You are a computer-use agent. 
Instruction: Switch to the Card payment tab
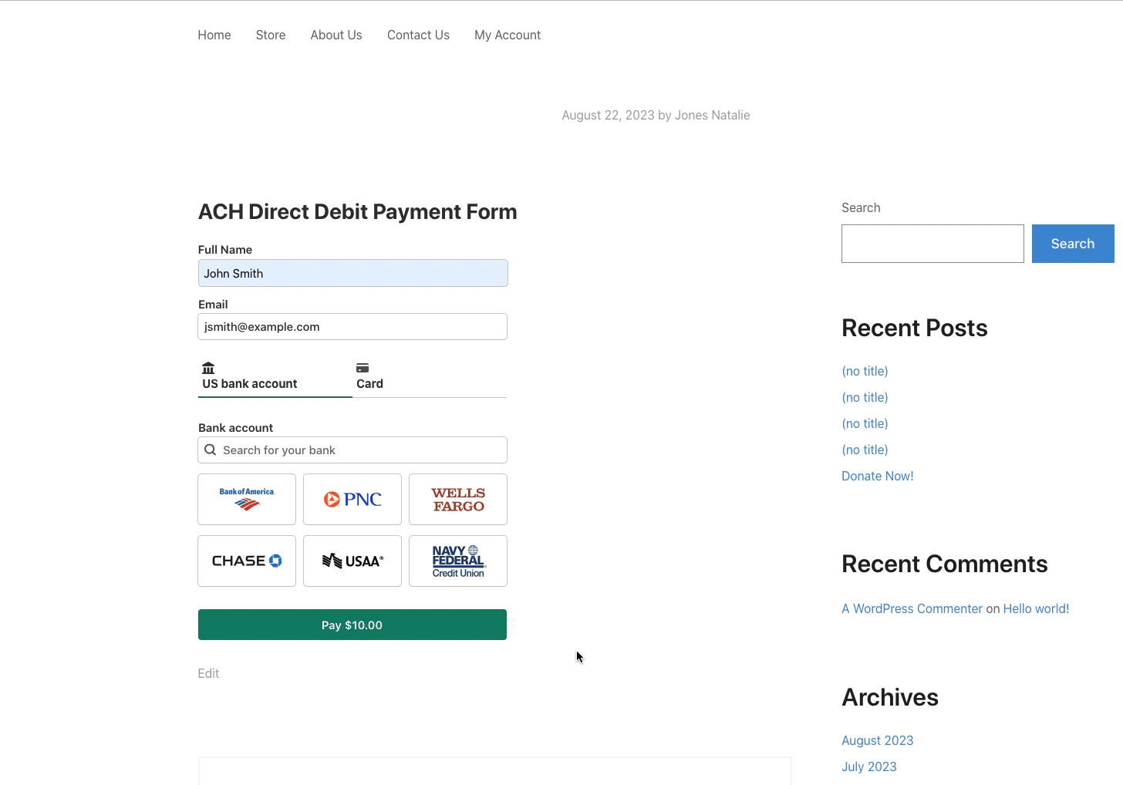(x=430, y=378)
